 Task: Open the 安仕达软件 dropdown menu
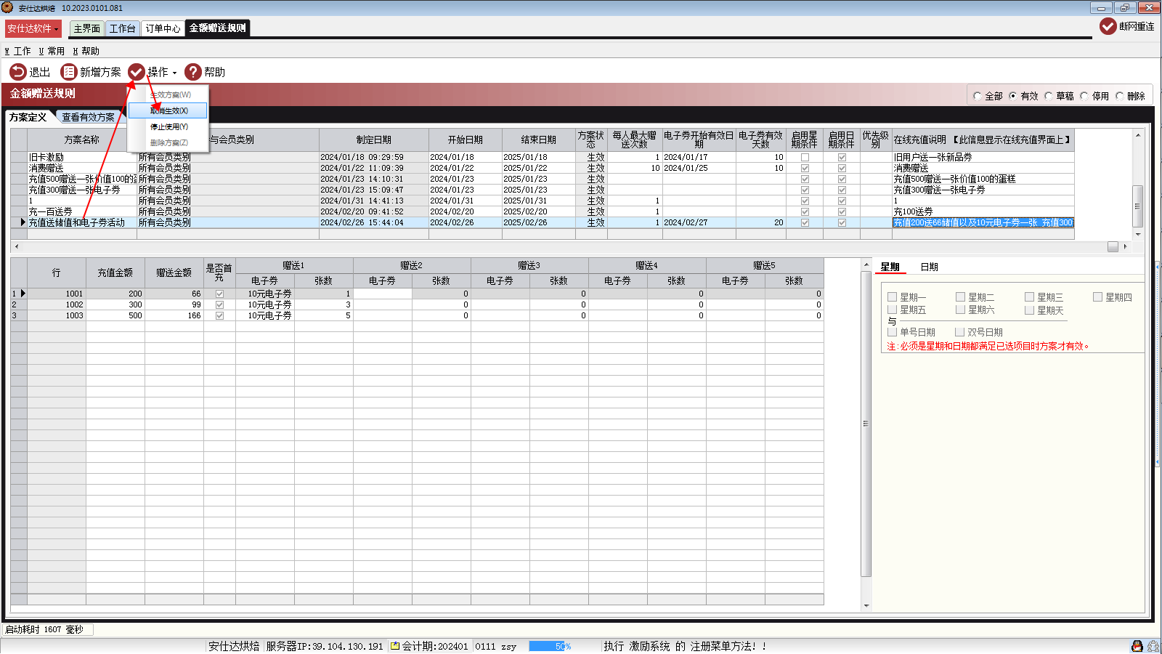[33, 28]
